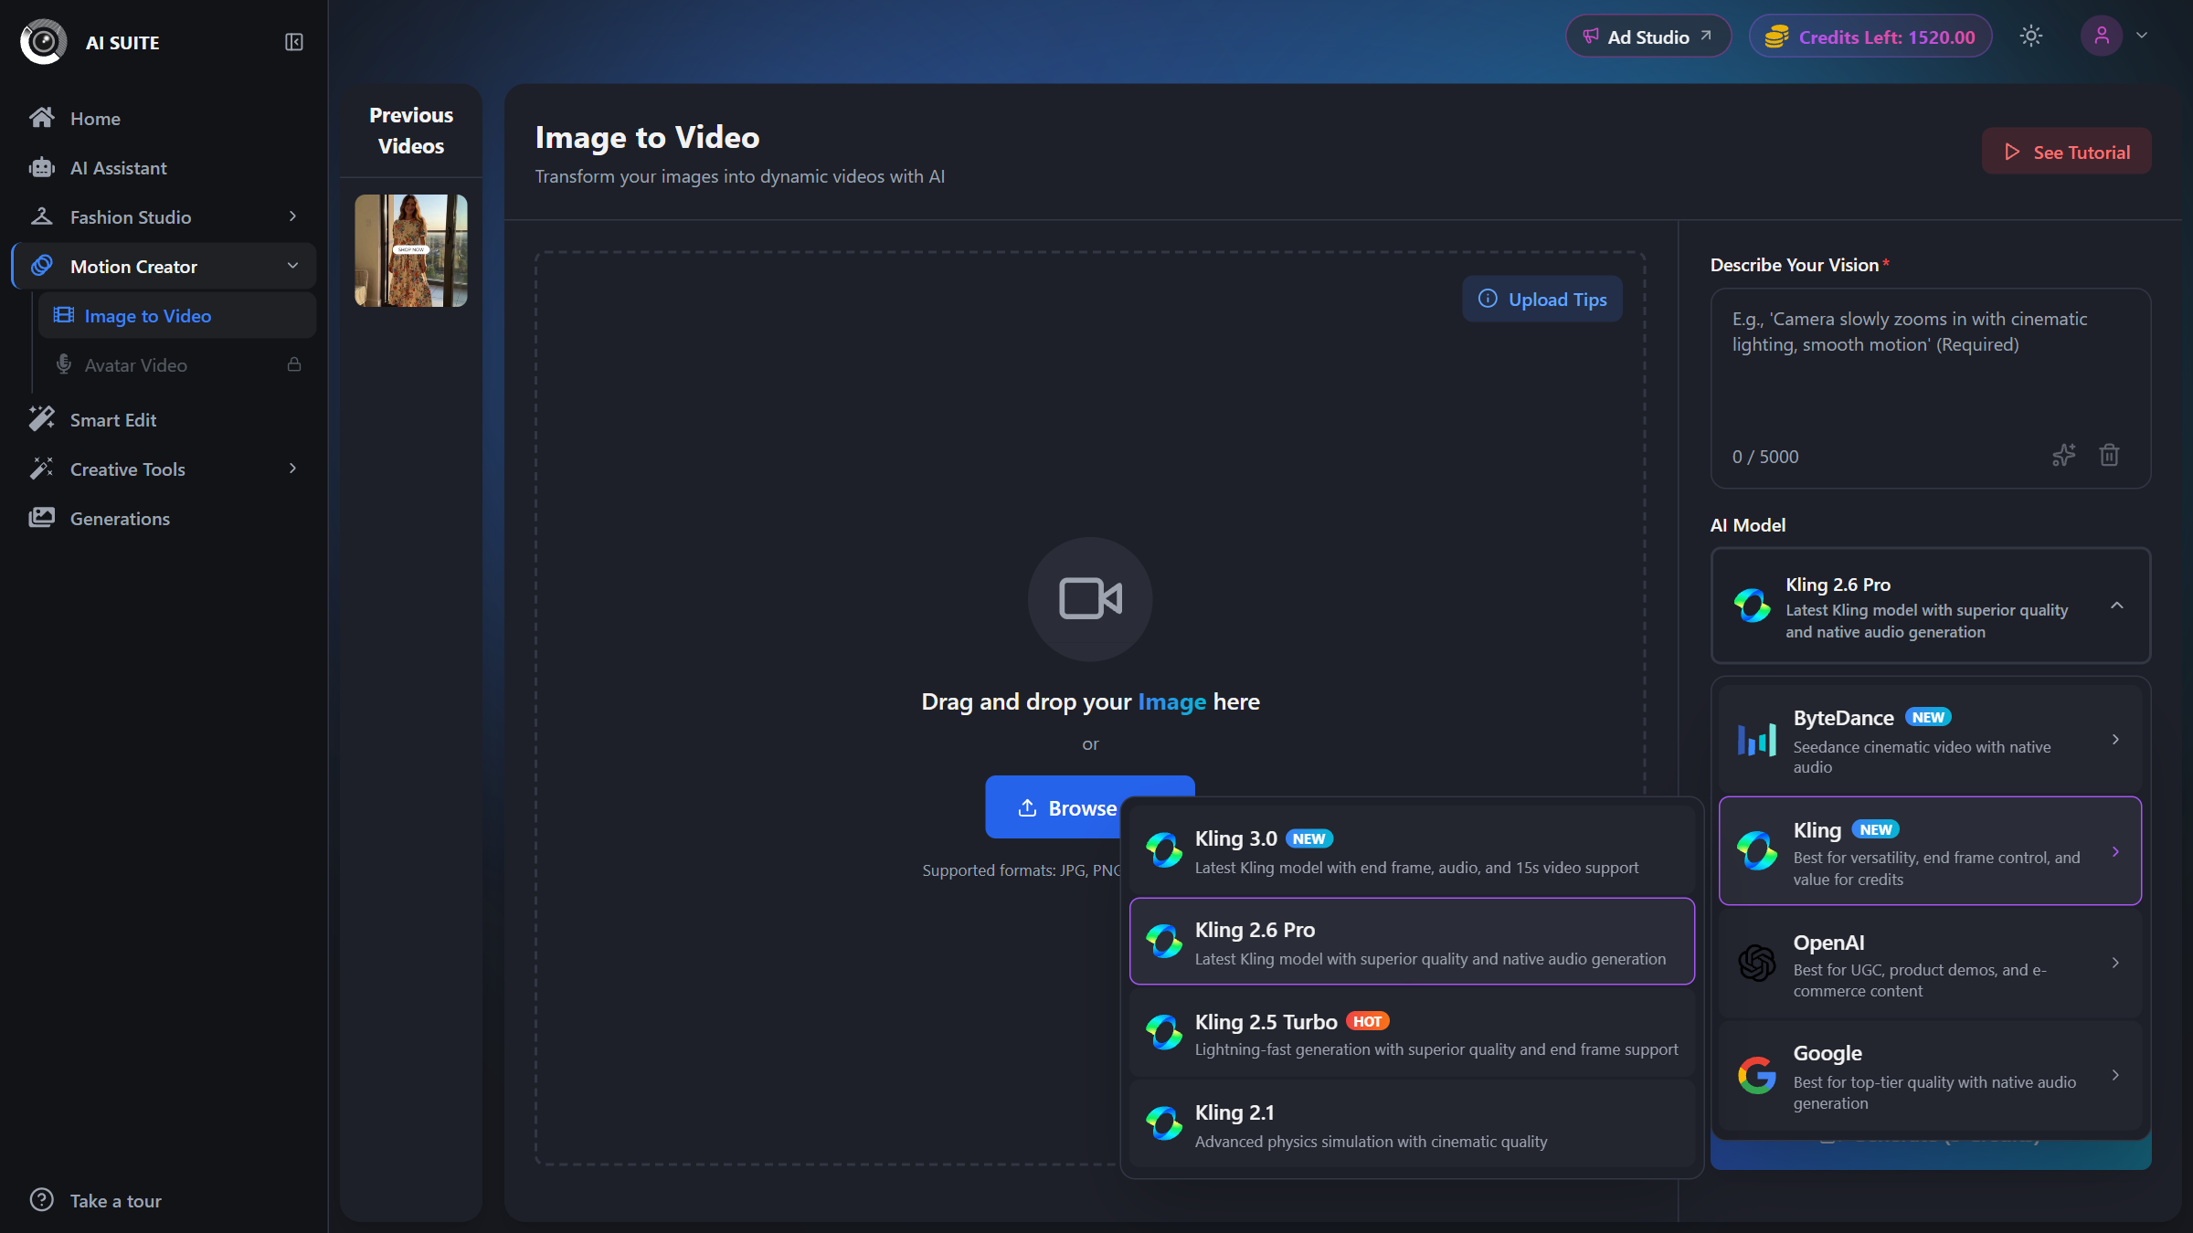This screenshot has height=1233, width=2193.
Task: Click the trash icon to clear prompt
Action: pos(2110,455)
